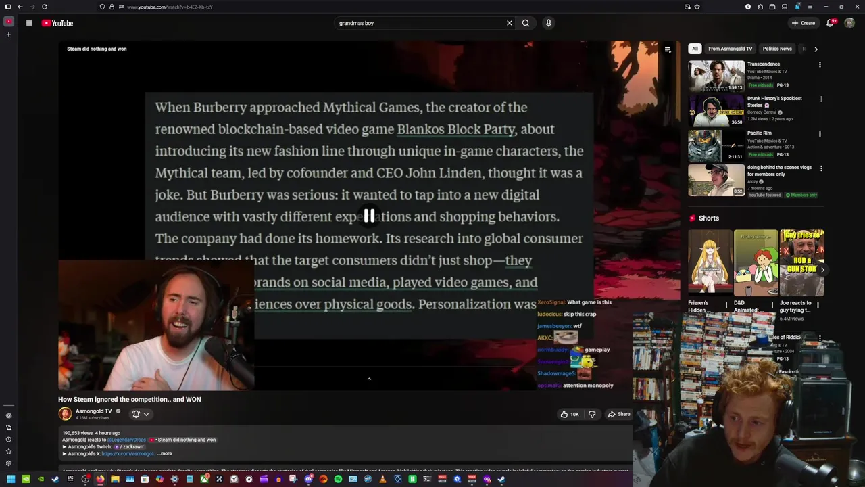Open the Windows Start button
865x487 pixels.
coord(11,480)
